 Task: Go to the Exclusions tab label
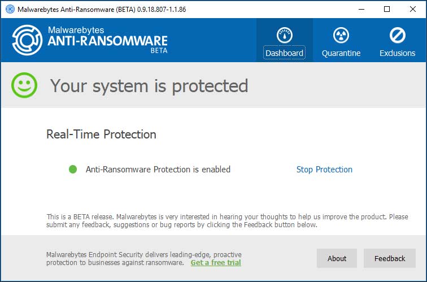click(397, 53)
